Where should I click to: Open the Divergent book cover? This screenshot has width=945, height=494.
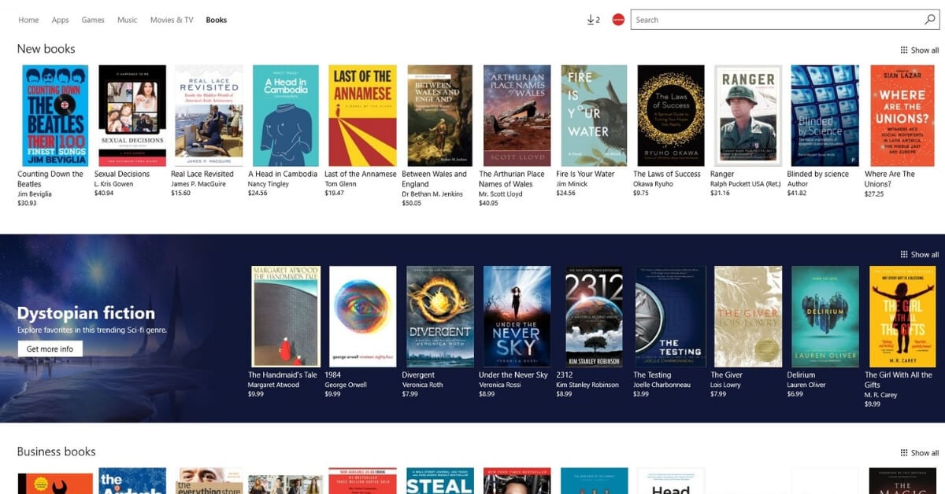[x=440, y=316]
